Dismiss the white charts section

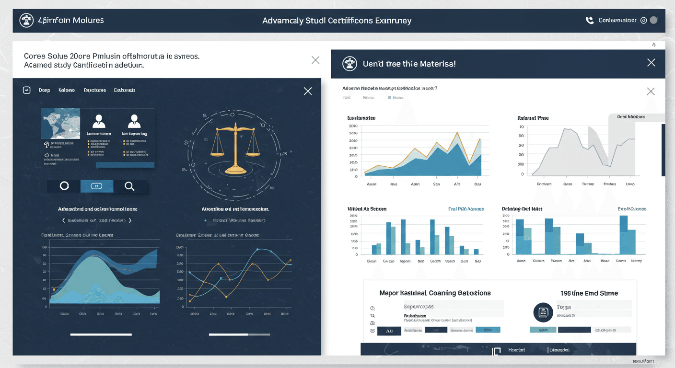point(651,91)
